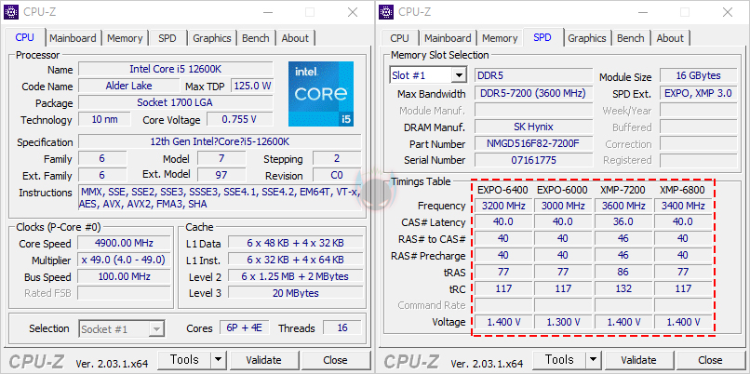Open Tools dropdown arrow in right window
Viewport: 750px width, 374px height.
tap(593, 360)
